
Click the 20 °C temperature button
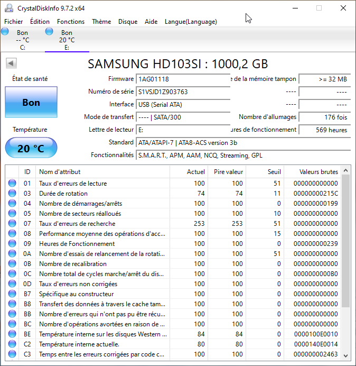[31, 148]
